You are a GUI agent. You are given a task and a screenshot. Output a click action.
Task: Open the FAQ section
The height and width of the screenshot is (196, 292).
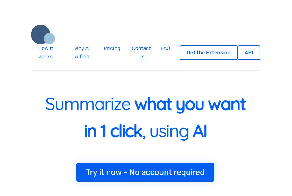165,48
